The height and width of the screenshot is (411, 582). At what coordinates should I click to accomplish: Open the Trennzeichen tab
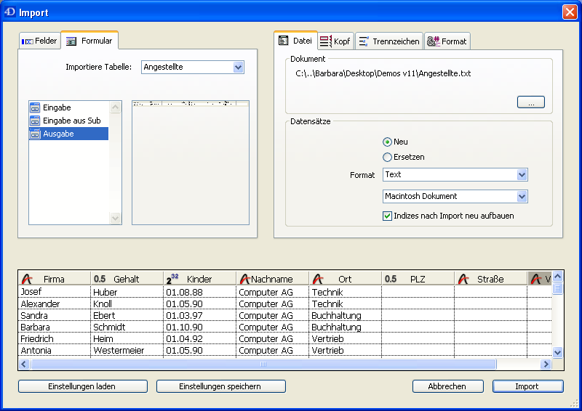(388, 41)
